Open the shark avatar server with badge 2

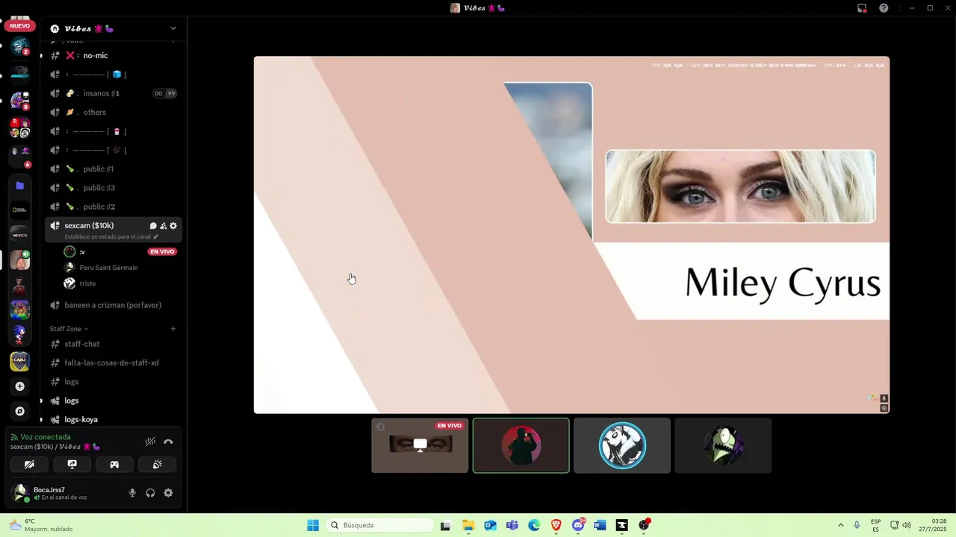[20, 47]
